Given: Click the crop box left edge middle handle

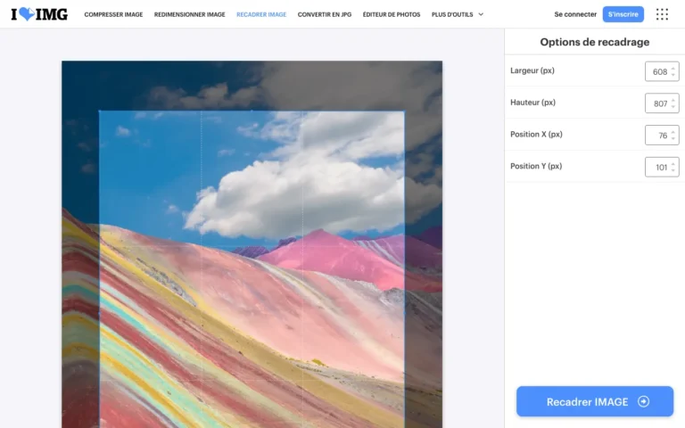Looking at the screenshot, I should point(100,313).
